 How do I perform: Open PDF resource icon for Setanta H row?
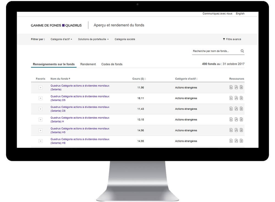click(236, 119)
